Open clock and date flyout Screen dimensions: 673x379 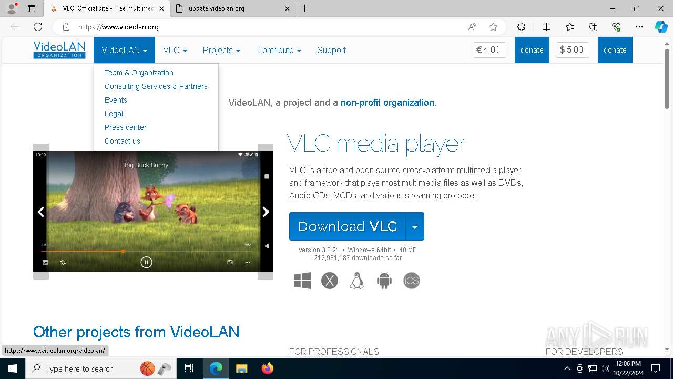[628, 368]
